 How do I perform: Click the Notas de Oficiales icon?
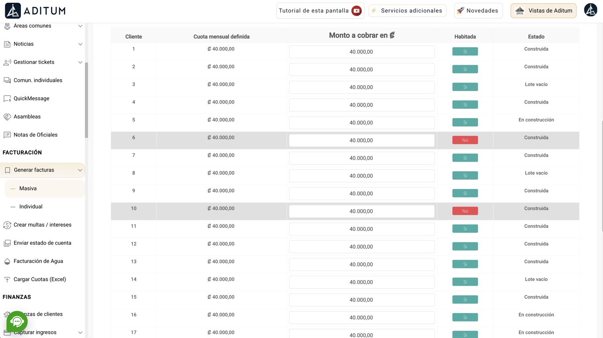pyautogui.click(x=7, y=135)
